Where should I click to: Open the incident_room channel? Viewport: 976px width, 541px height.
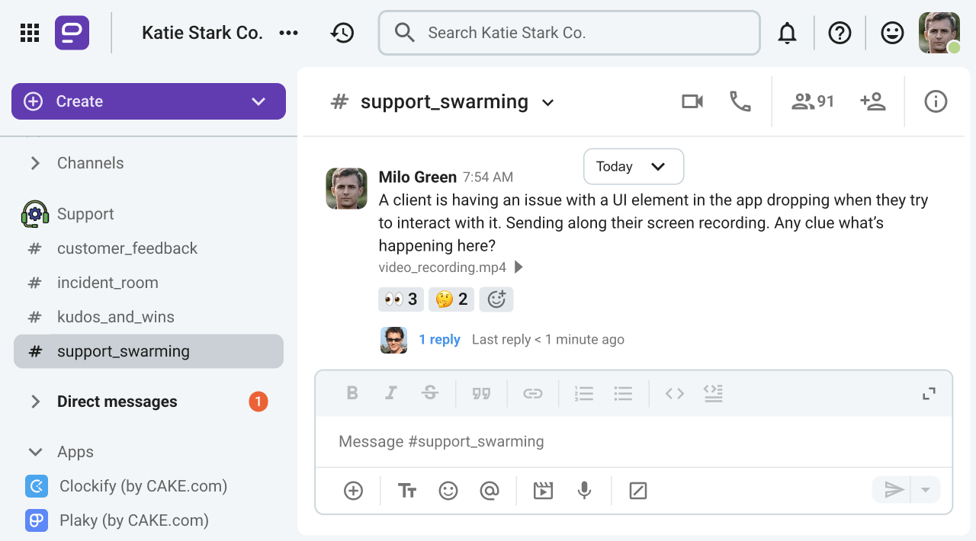pyautogui.click(x=108, y=282)
